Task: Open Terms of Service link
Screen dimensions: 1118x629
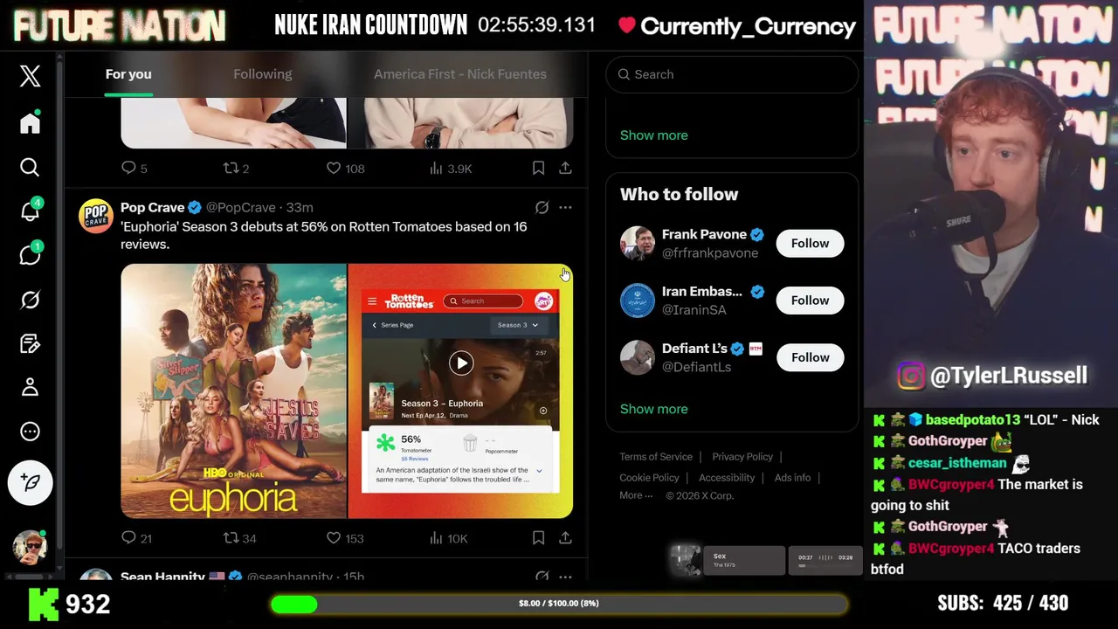Action: click(656, 457)
